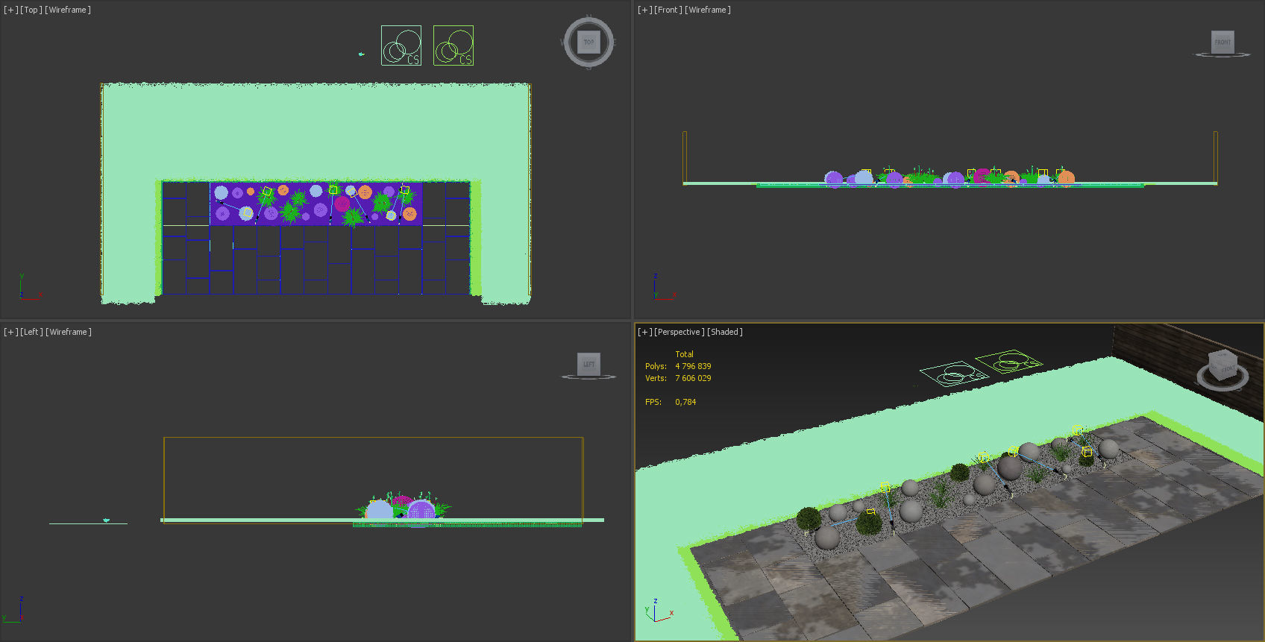1265x642 pixels.
Task: Click the Polys count 4 796 839
Action: tap(693, 366)
